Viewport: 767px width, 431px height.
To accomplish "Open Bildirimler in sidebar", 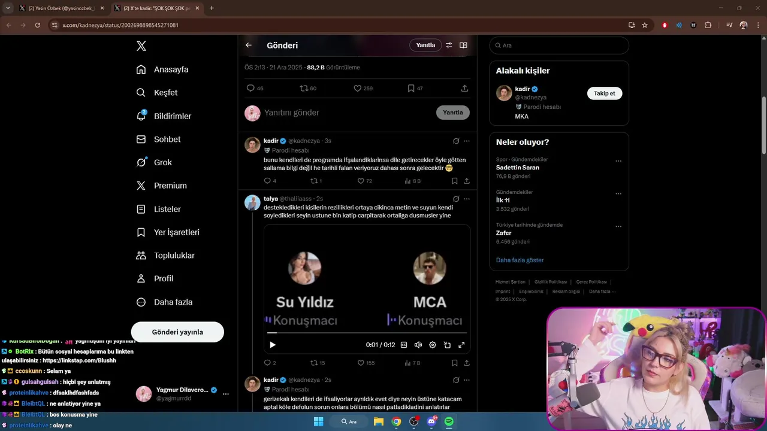I will [164, 116].
